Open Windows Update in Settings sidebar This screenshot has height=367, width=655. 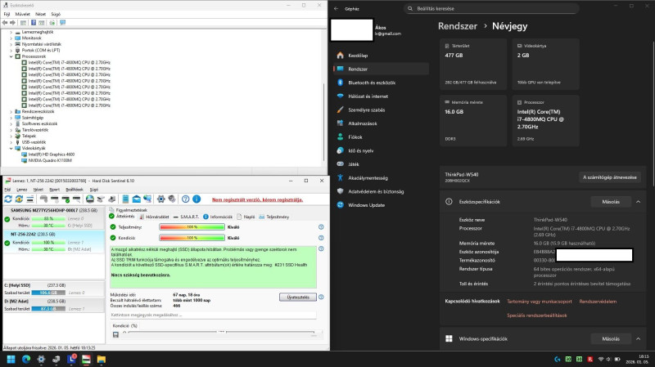pos(366,205)
